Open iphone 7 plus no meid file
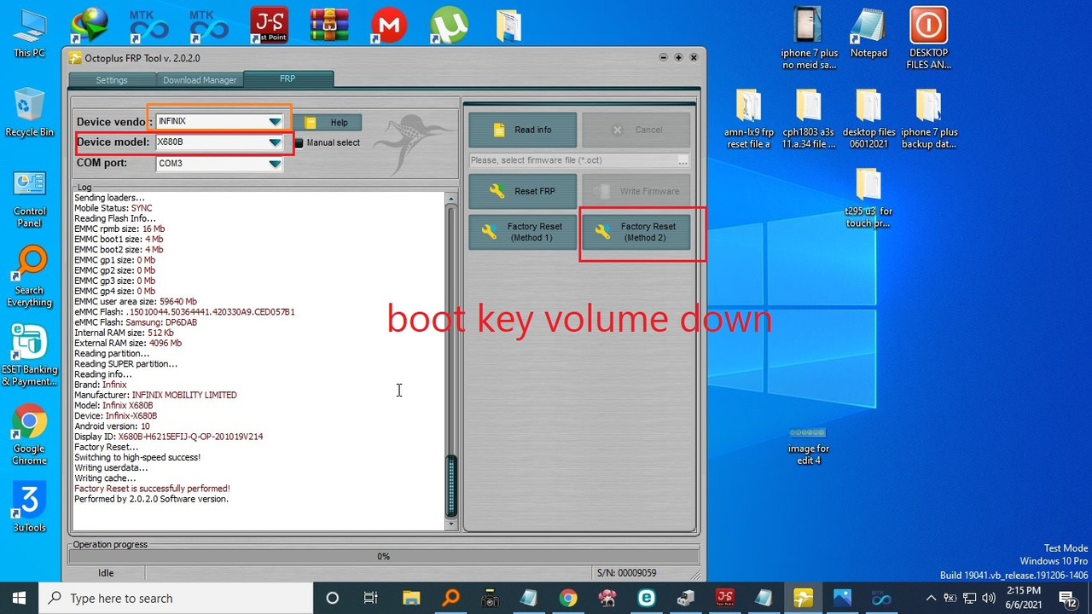The image size is (1092, 614). [x=808, y=38]
